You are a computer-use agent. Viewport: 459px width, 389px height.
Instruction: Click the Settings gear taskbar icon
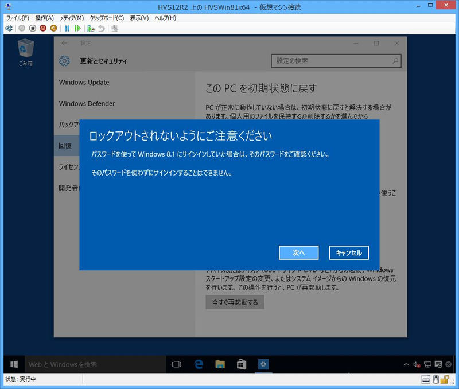point(263,364)
